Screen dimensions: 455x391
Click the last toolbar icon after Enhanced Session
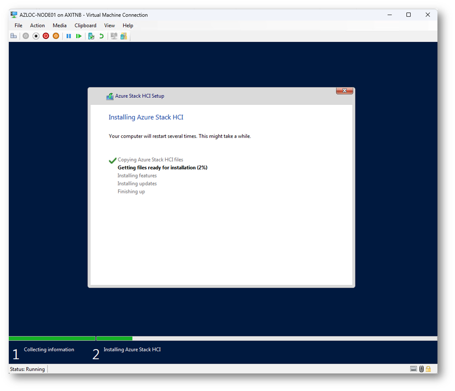pyautogui.click(x=124, y=36)
